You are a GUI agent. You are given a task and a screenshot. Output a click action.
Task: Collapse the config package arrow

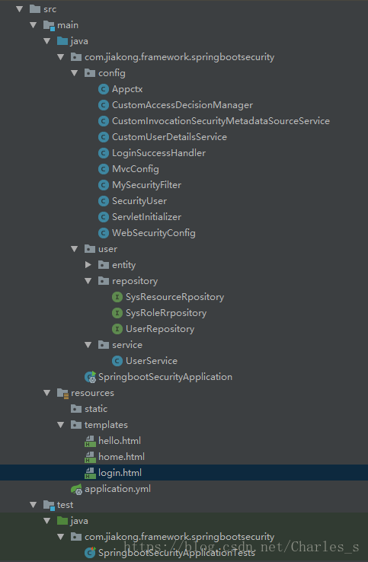[74, 73]
